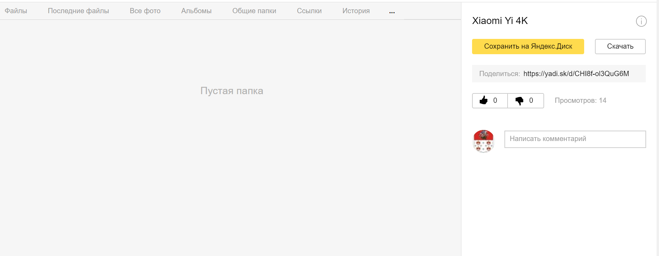The height and width of the screenshot is (256, 659).
Task: Open the three dots more menu
Action: pyautogui.click(x=392, y=11)
